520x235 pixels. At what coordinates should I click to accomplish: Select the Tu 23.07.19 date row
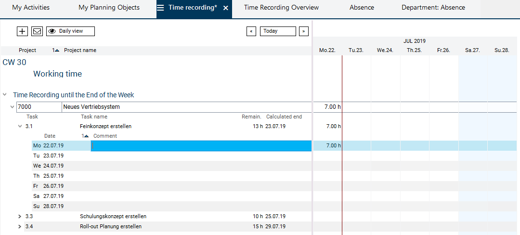click(x=53, y=156)
